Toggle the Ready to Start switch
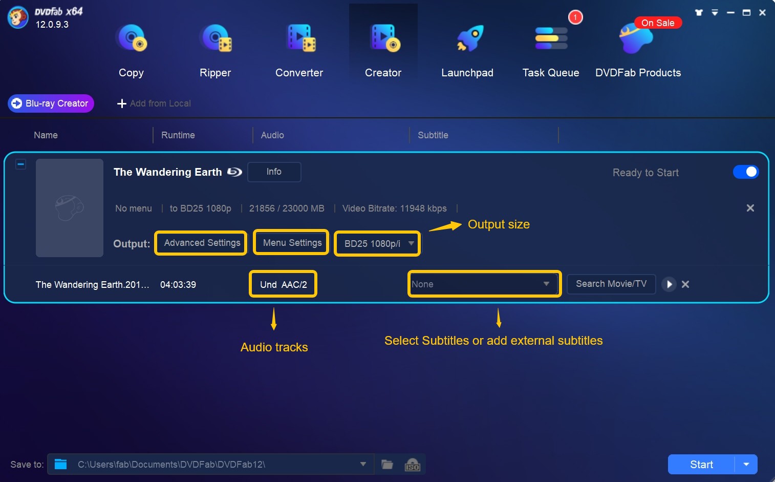 point(746,172)
